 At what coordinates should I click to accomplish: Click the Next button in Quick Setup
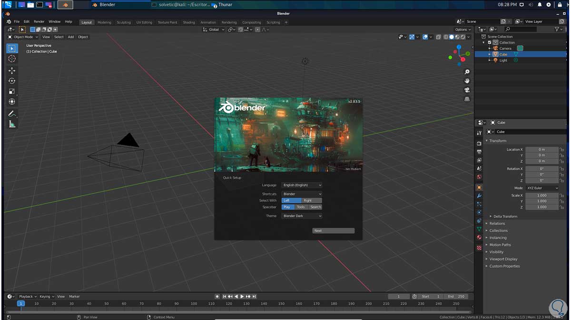pos(333,231)
